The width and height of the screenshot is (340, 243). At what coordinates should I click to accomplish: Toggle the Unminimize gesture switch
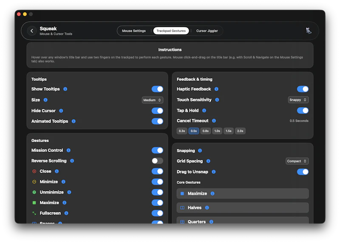pyautogui.click(x=157, y=192)
